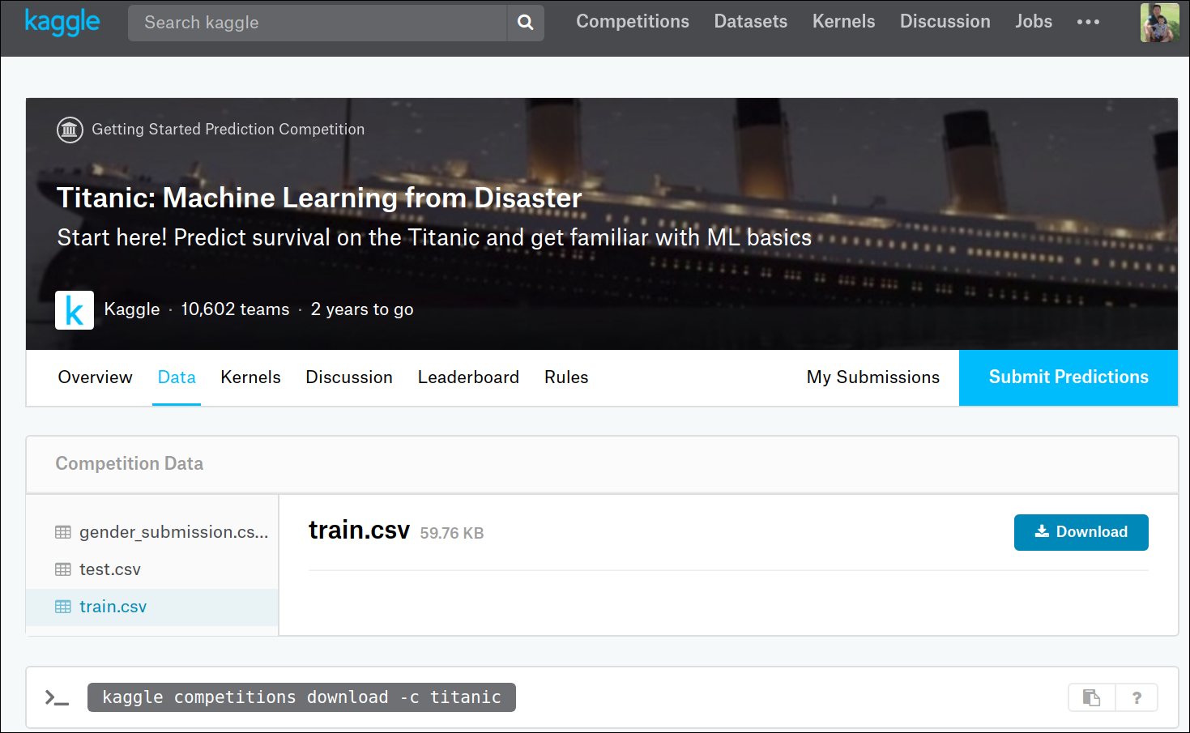Screen dimensions: 1190x733
Task: Click the train.csv file heading
Action: coord(359,530)
